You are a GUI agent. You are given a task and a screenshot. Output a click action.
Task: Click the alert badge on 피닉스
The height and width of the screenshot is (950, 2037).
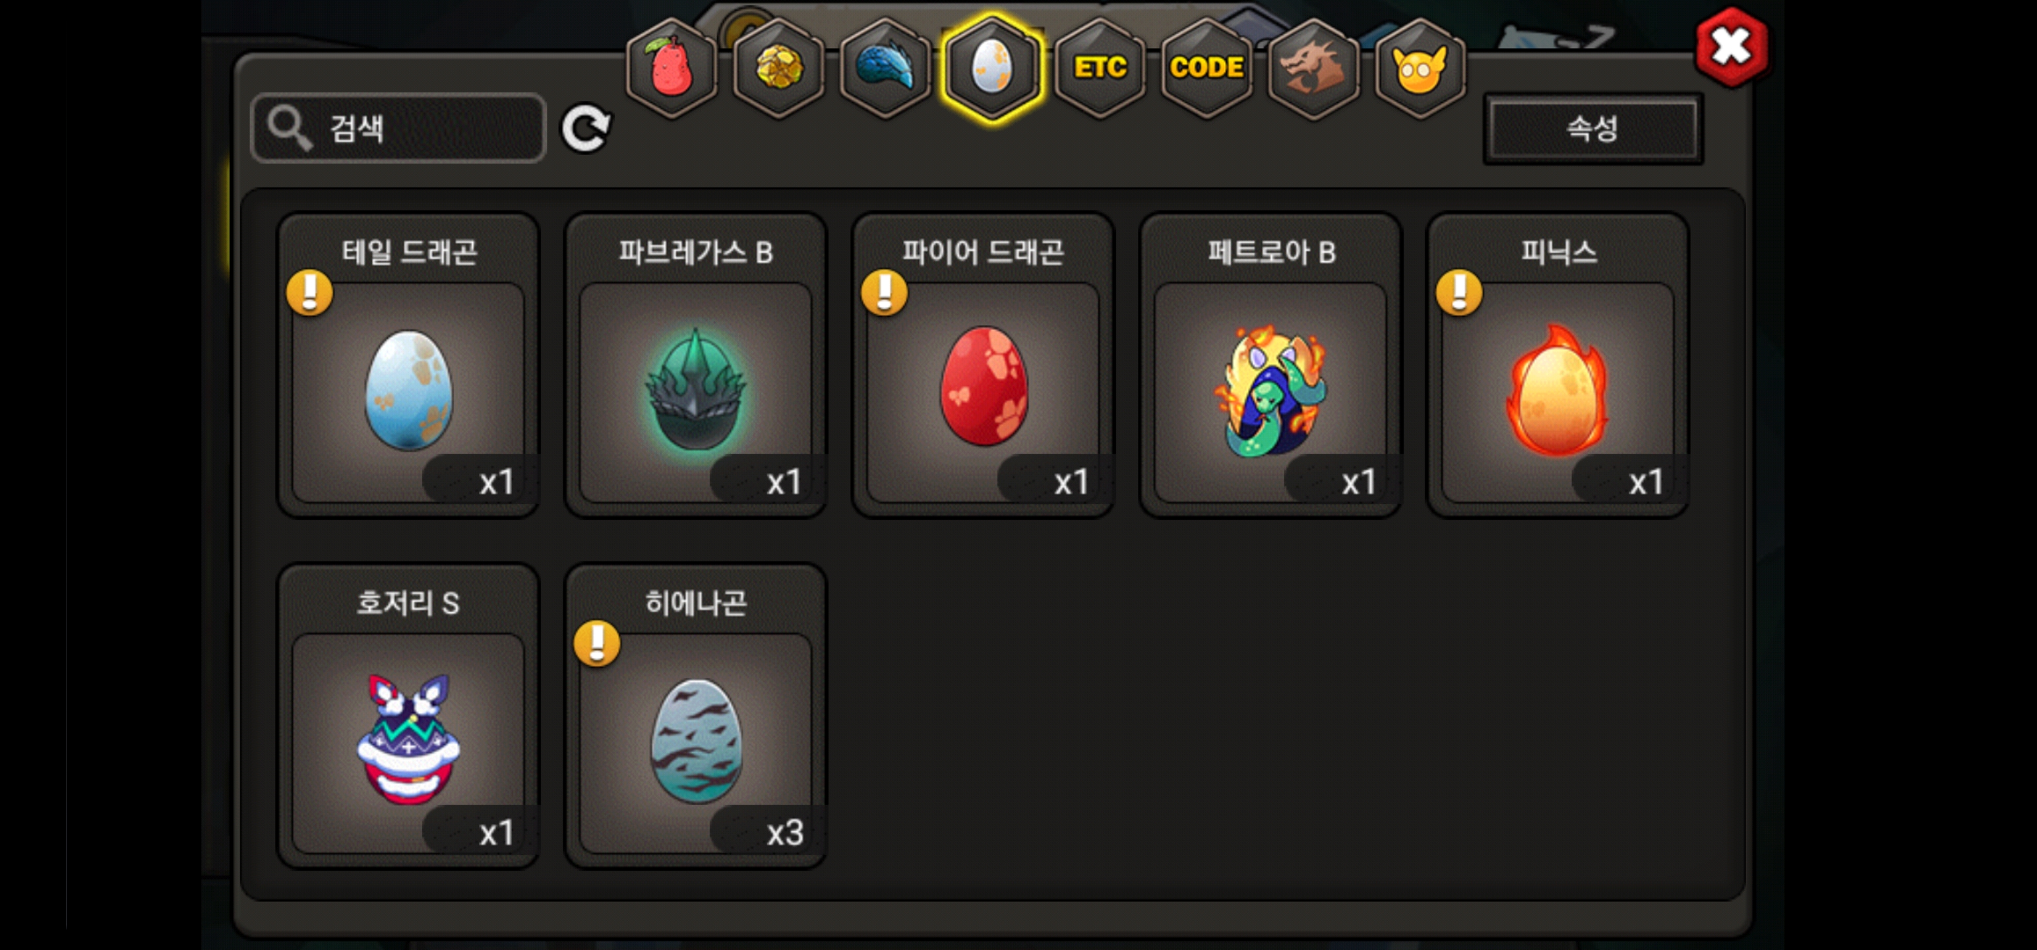coord(1459,293)
